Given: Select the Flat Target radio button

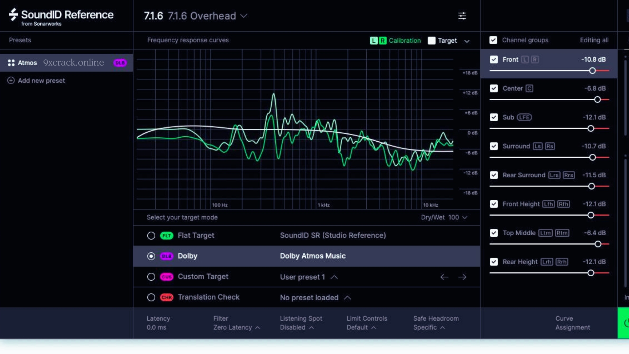Looking at the screenshot, I should (151, 236).
